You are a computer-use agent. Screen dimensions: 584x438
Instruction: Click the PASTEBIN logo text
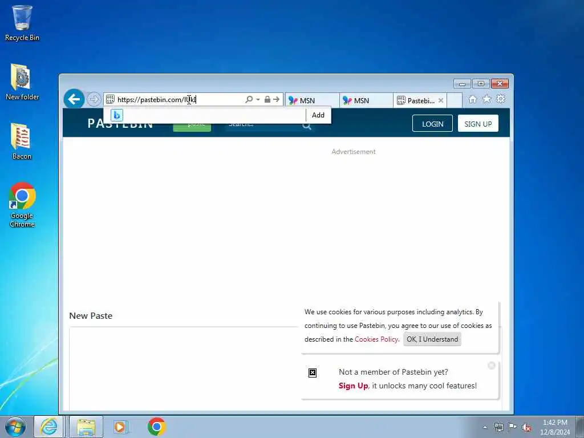[x=120, y=124]
